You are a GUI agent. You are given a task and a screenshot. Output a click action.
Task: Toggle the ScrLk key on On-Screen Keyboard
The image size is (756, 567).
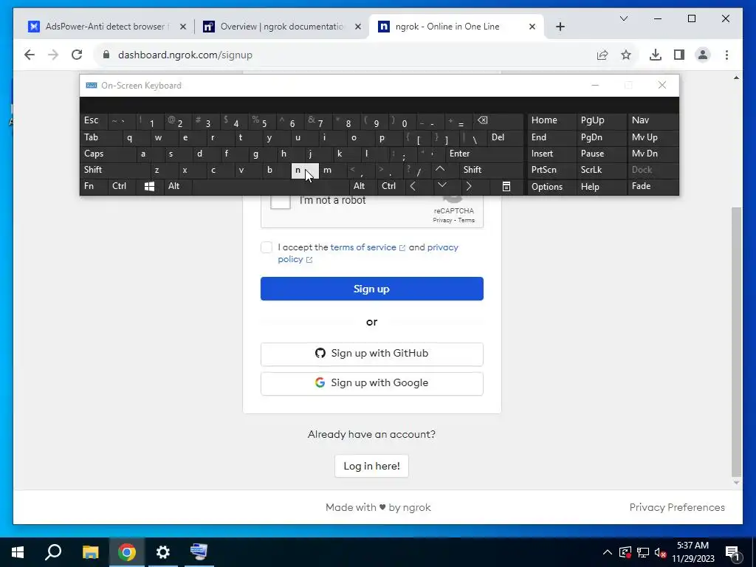coord(601,170)
